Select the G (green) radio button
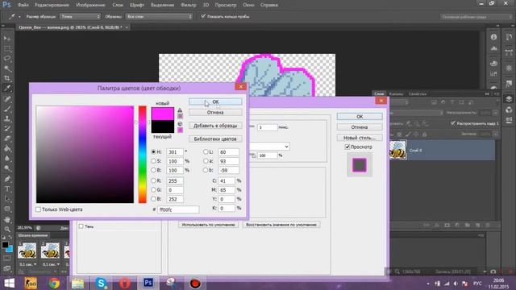This screenshot has height=290, width=516. point(153,190)
